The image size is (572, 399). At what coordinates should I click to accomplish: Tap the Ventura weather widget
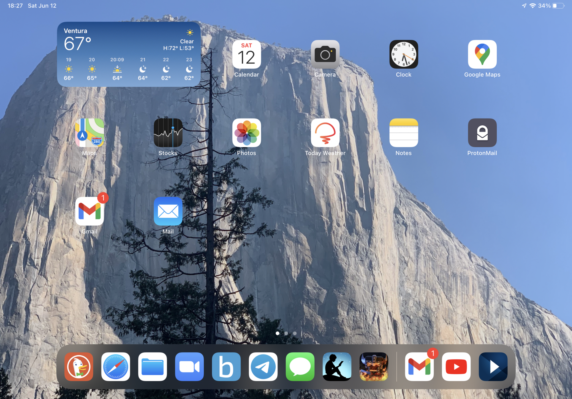pyautogui.click(x=129, y=54)
